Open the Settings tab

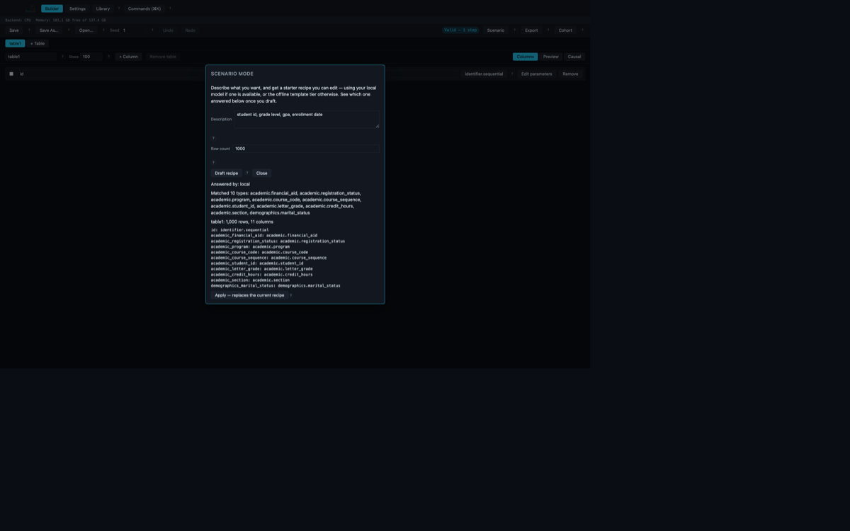tap(77, 8)
